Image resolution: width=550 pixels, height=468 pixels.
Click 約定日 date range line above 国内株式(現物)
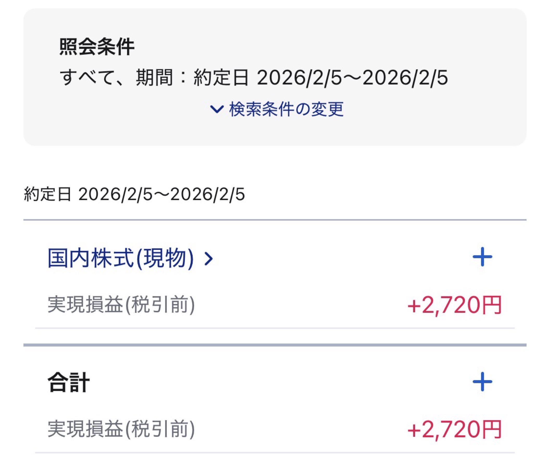point(134,194)
